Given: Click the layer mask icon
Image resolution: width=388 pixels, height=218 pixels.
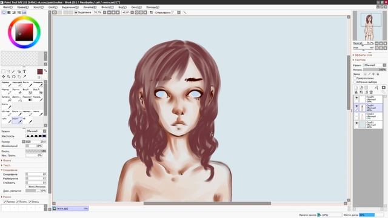Looking at the screenshot, I should (384, 87).
